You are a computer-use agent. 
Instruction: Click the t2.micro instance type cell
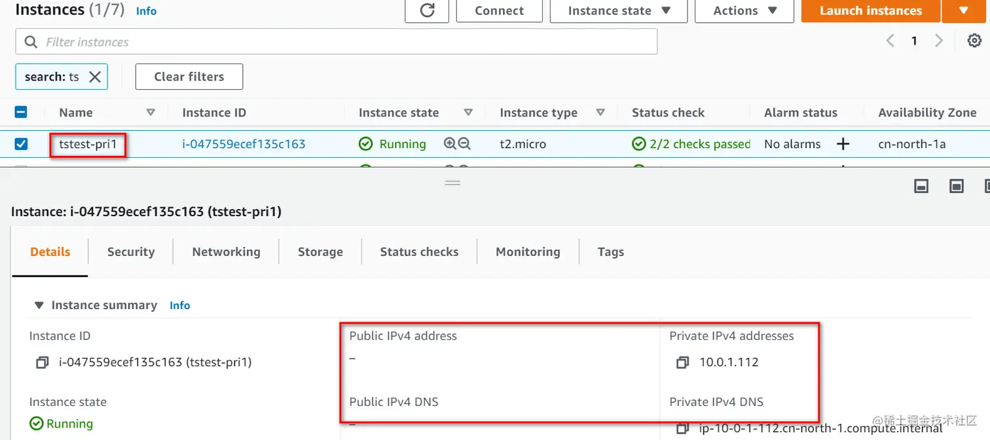pyautogui.click(x=522, y=144)
